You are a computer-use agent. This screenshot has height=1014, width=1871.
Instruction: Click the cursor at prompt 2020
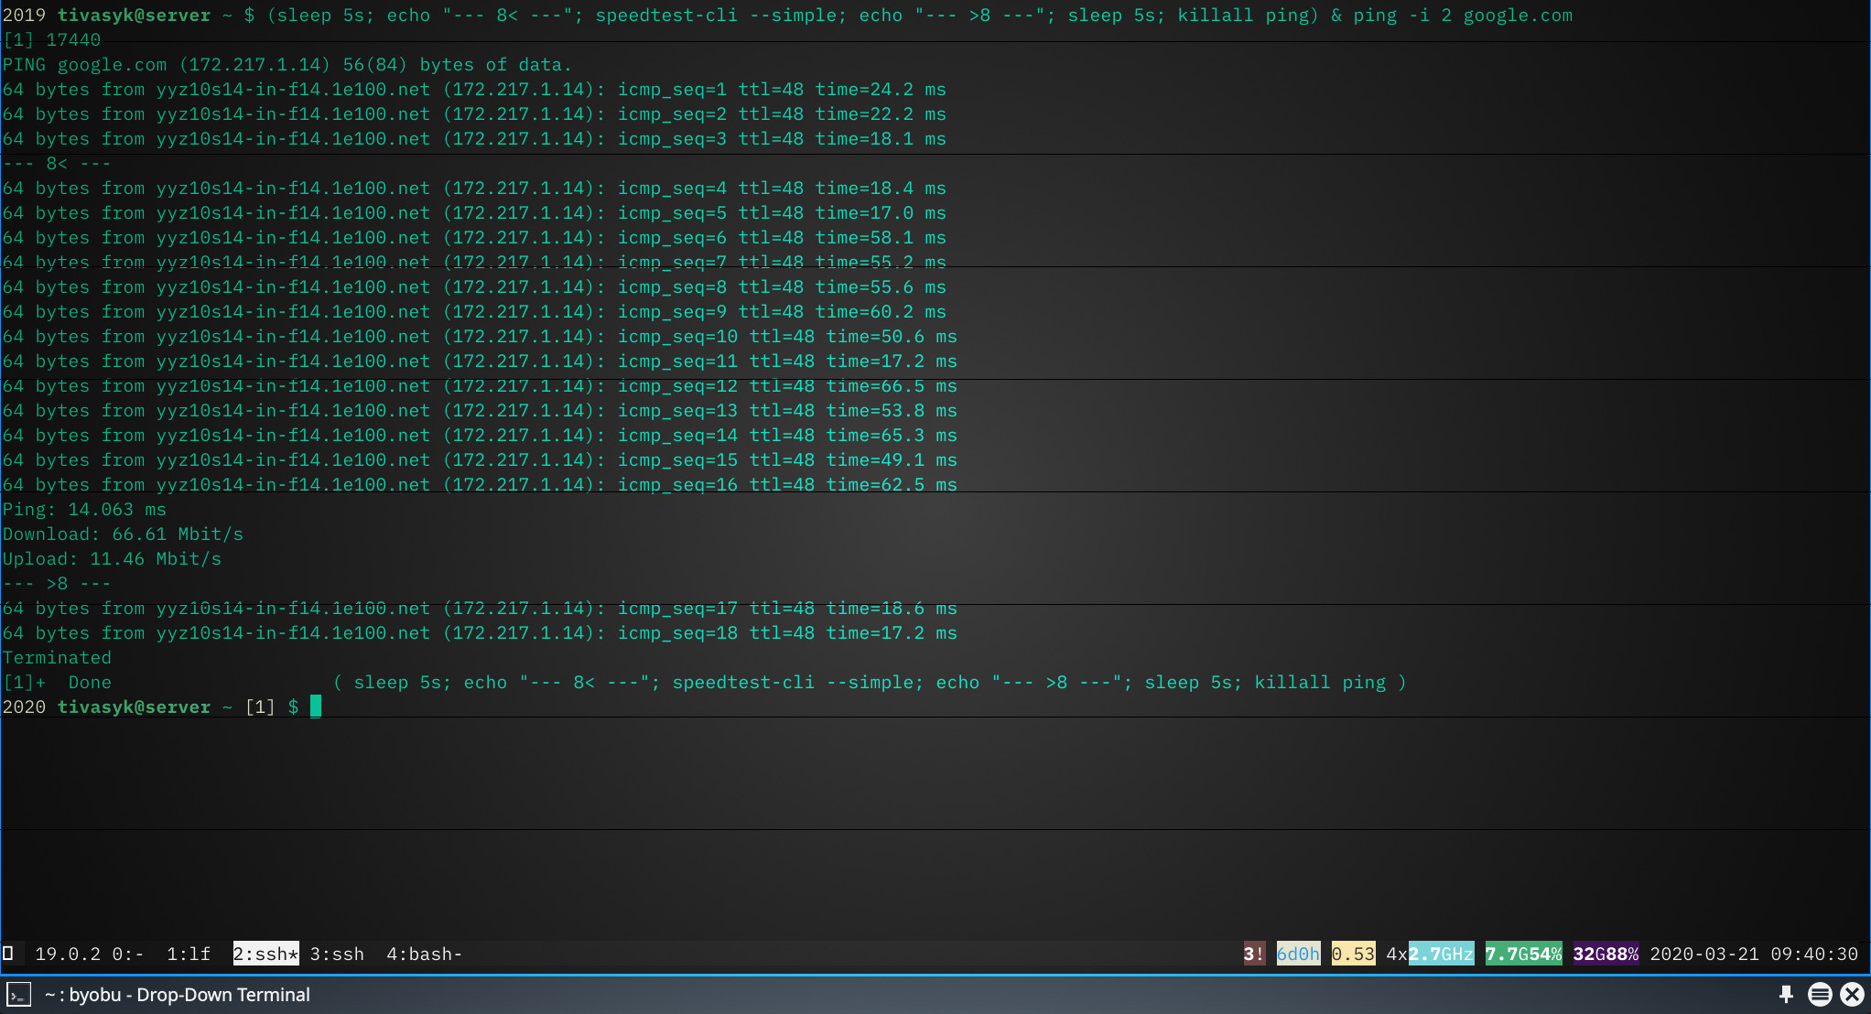[x=316, y=707]
